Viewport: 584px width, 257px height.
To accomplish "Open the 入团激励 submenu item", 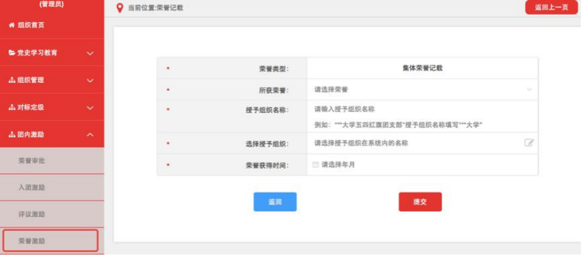I will pyautogui.click(x=32, y=187).
